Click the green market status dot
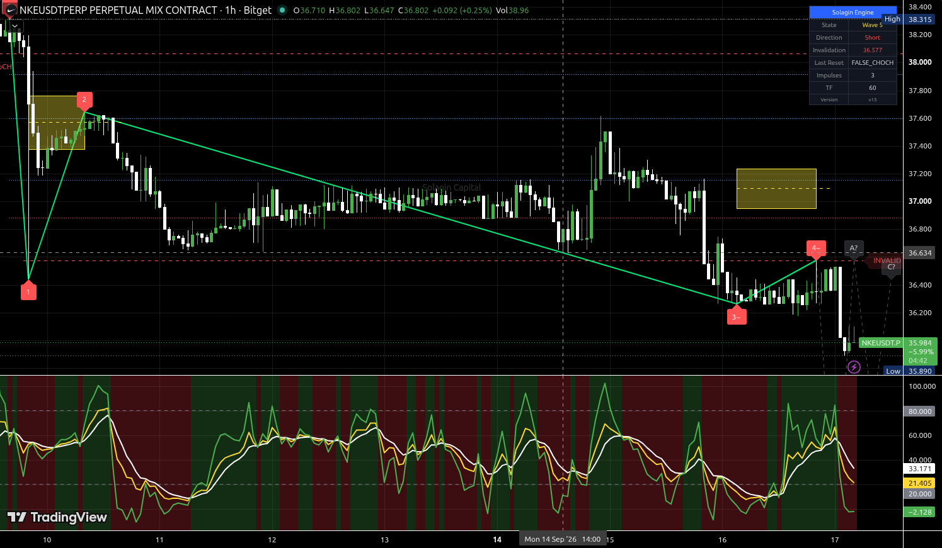 282,10
